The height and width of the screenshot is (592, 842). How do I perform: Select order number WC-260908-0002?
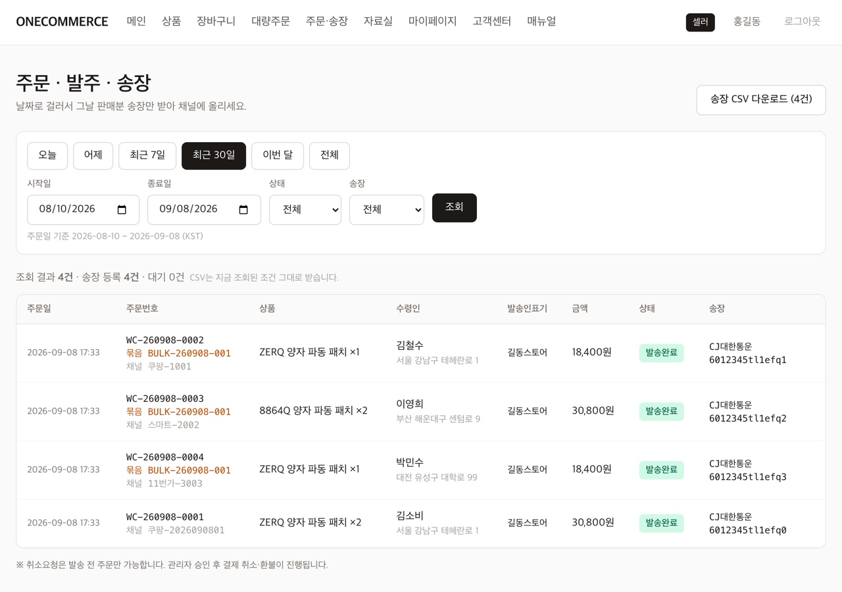[165, 340]
